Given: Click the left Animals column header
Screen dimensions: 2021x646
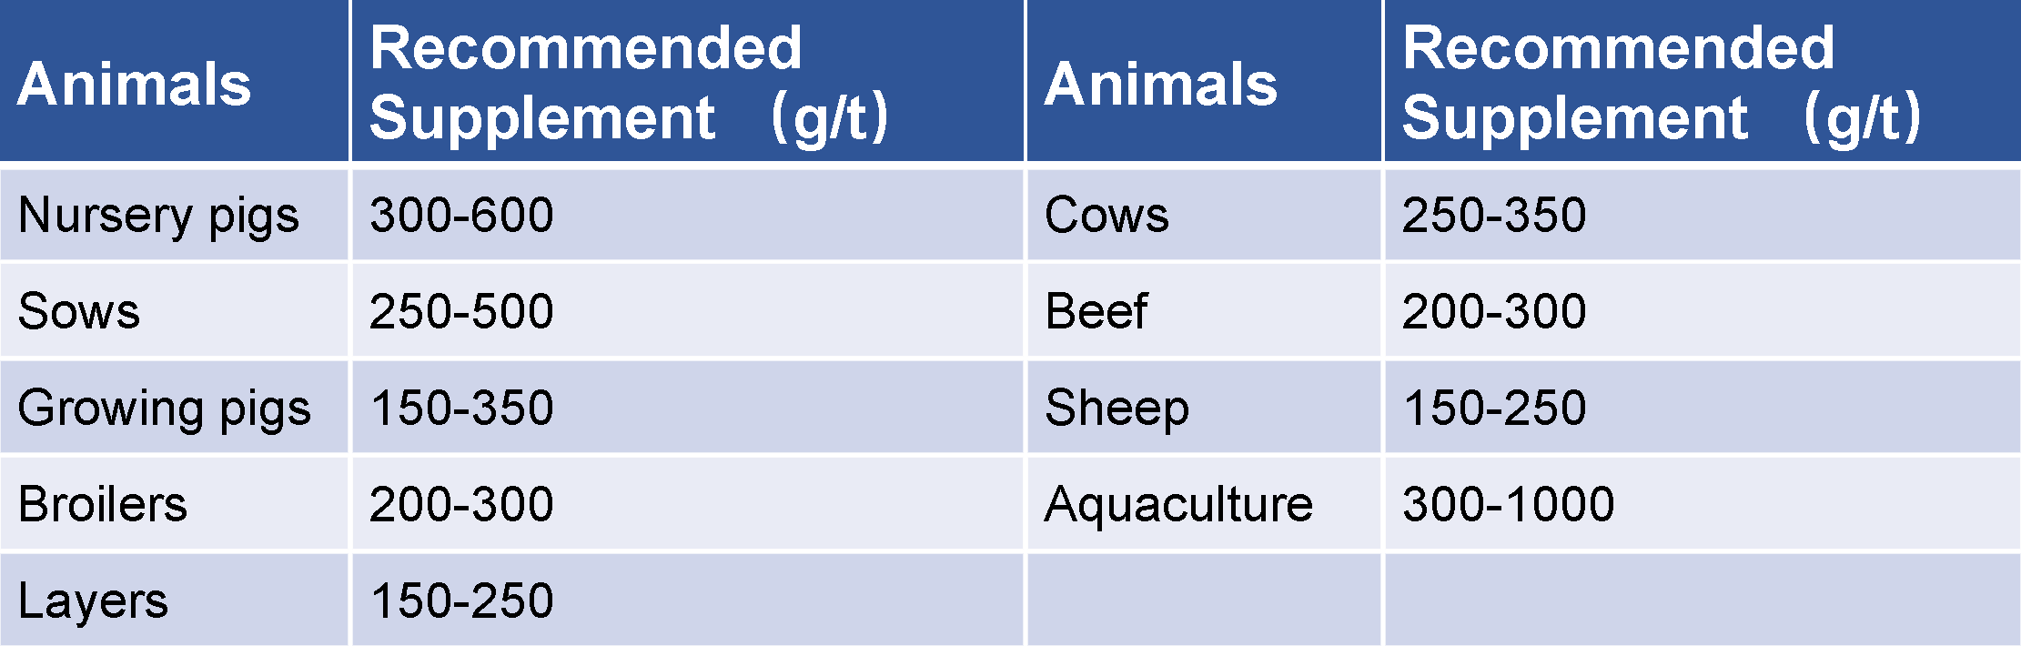Looking at the screenshot, I should [x=174, y=81].
